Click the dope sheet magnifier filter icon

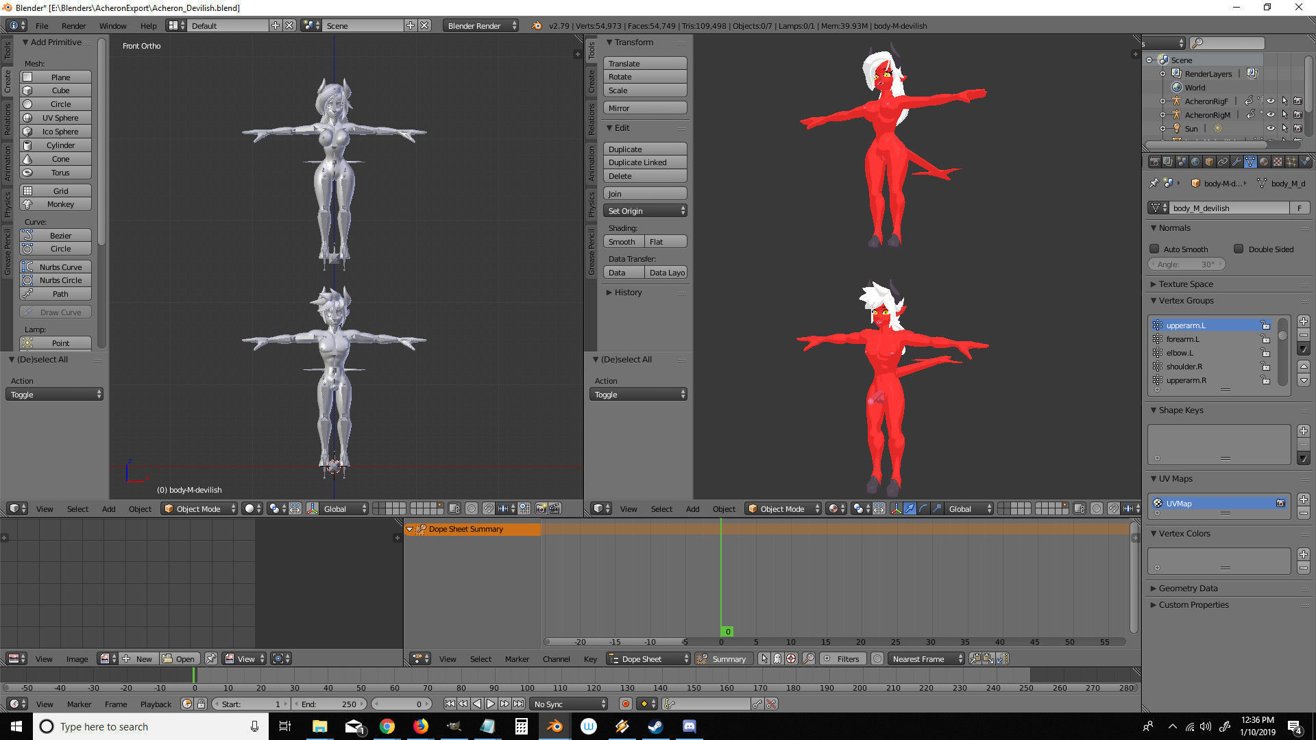pyautogui.click(x=809, y=658)
